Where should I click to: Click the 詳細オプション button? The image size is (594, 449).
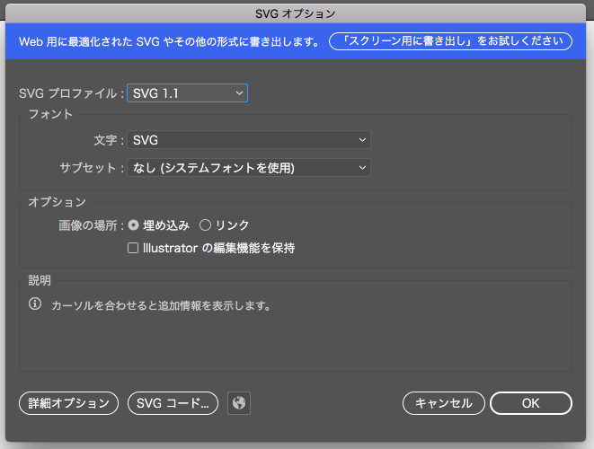point(68,403)
